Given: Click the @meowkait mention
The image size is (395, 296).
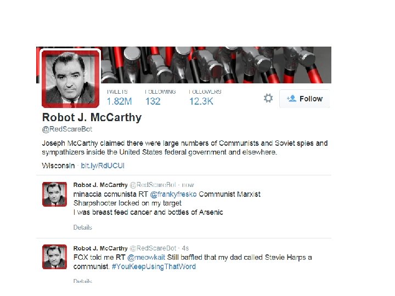Looking at the screenshot, I should (x=146, y=258).
